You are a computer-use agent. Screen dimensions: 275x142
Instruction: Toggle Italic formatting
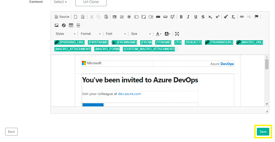188,17
